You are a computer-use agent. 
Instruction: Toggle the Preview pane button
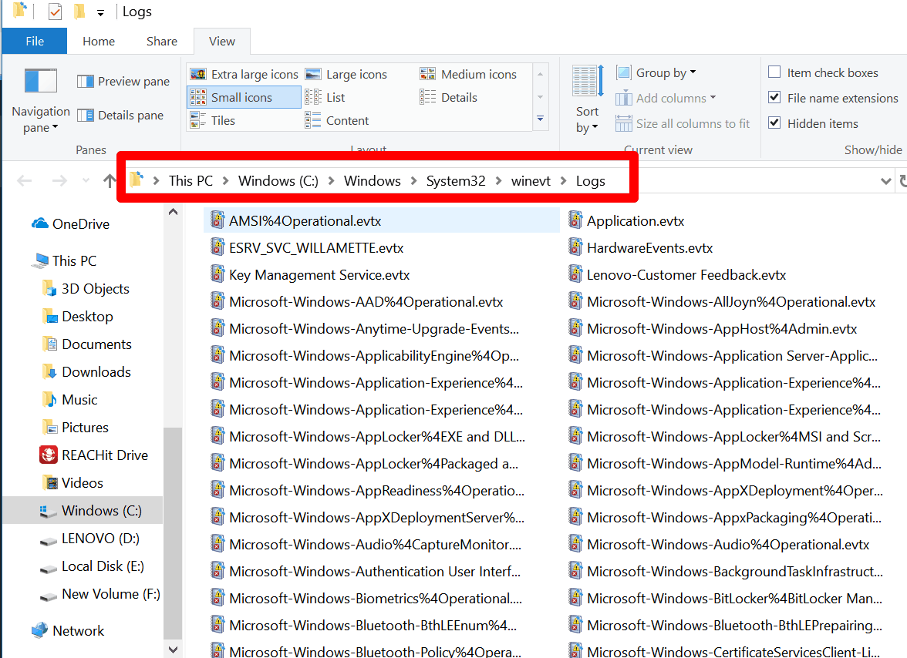[x=123, y=82]
